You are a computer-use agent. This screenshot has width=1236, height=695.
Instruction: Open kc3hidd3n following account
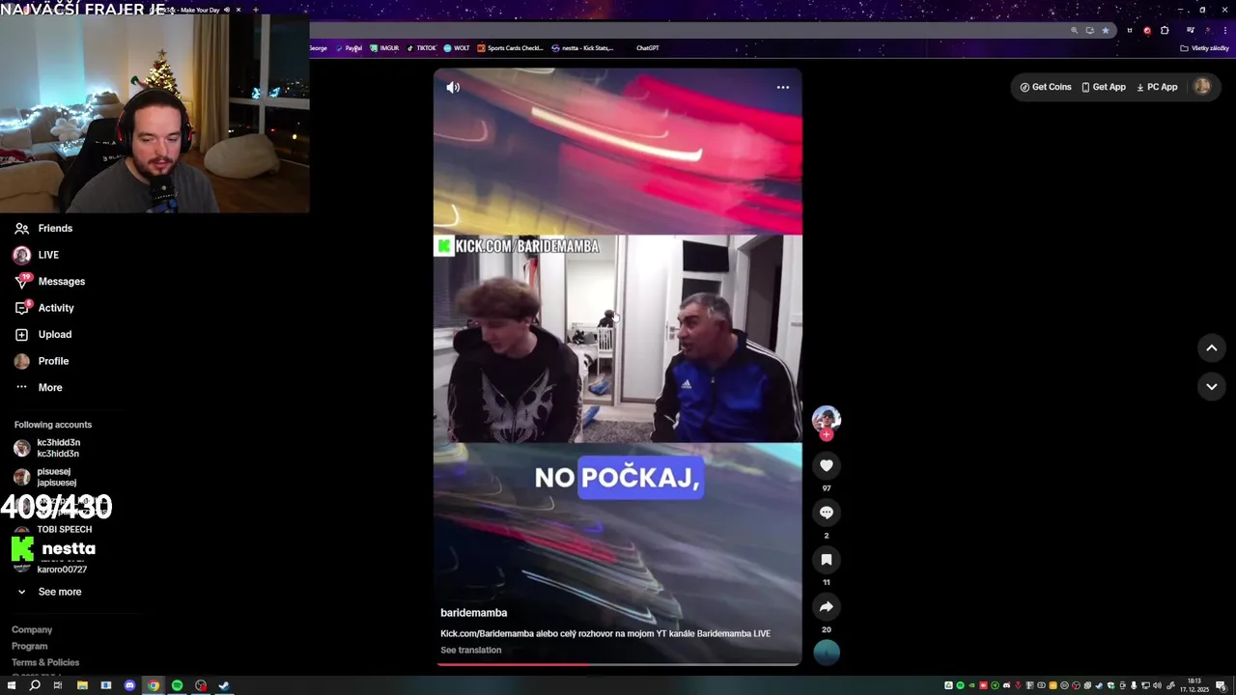47,448
